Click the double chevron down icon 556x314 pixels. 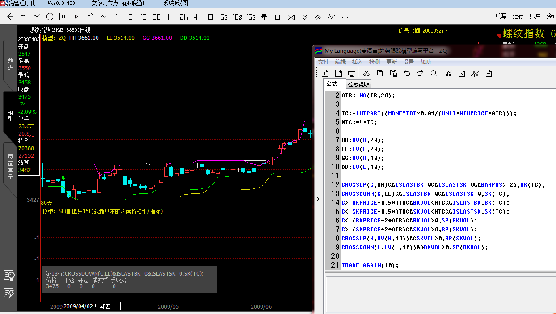click(305, 17)
